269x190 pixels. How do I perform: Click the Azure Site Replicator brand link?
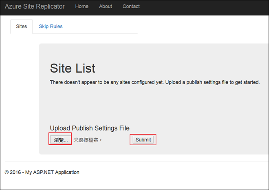pos(35,7)
